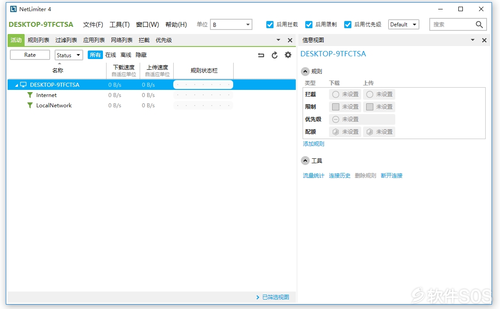This screenshot has height=309, width=500.
Task: Close the 信息视图 panel with X
Action: (x=484, y=40)
